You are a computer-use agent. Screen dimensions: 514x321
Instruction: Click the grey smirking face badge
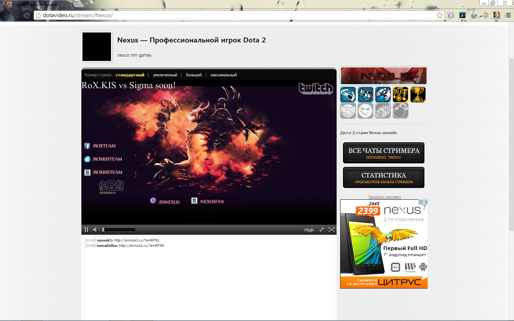tap(366, 111)
